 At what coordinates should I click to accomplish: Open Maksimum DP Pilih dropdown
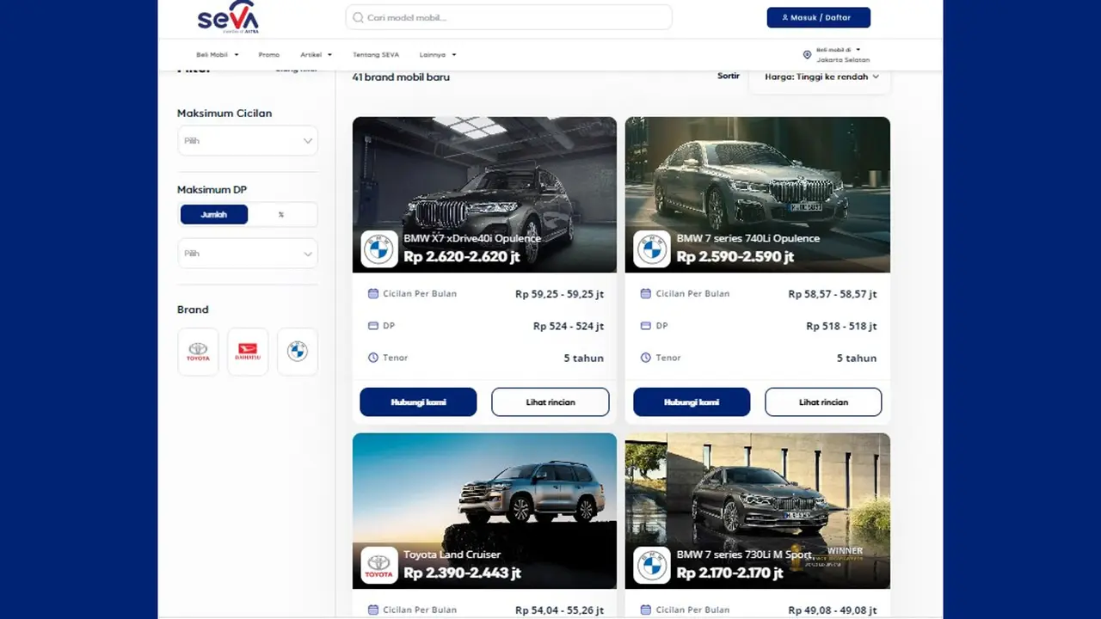248,254
